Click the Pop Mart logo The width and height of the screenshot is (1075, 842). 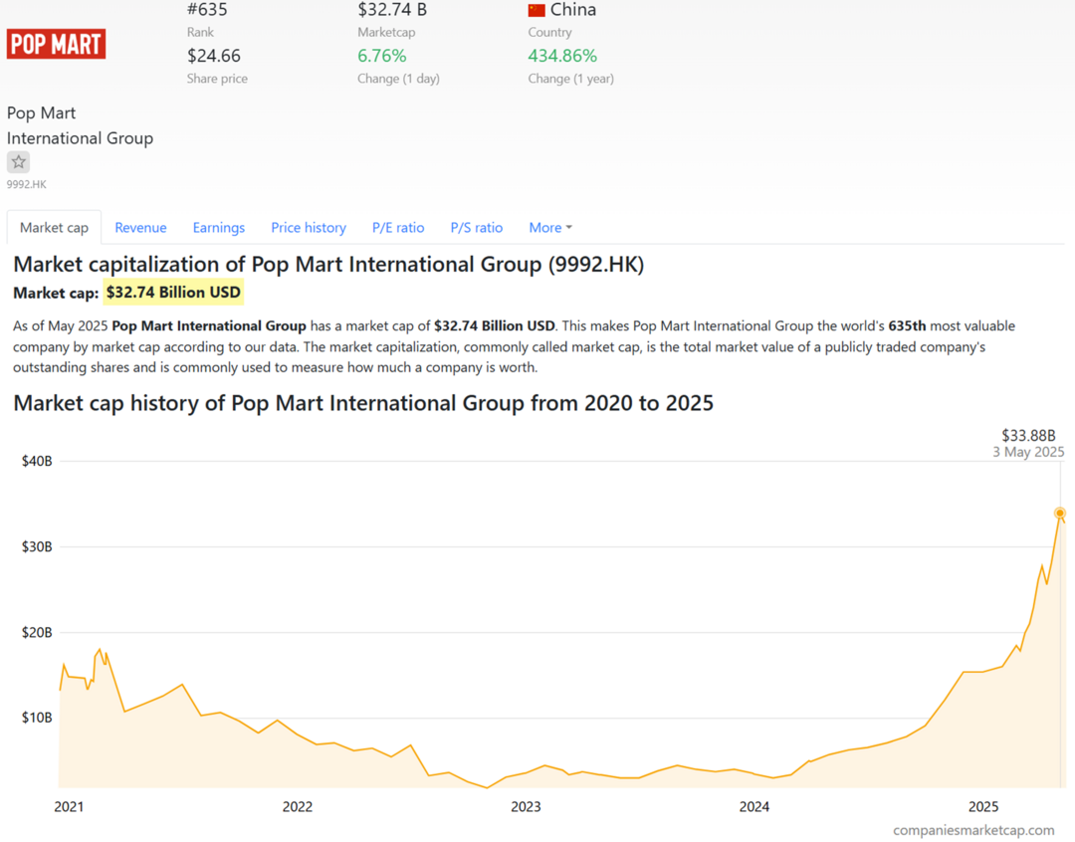click(56, 44)
